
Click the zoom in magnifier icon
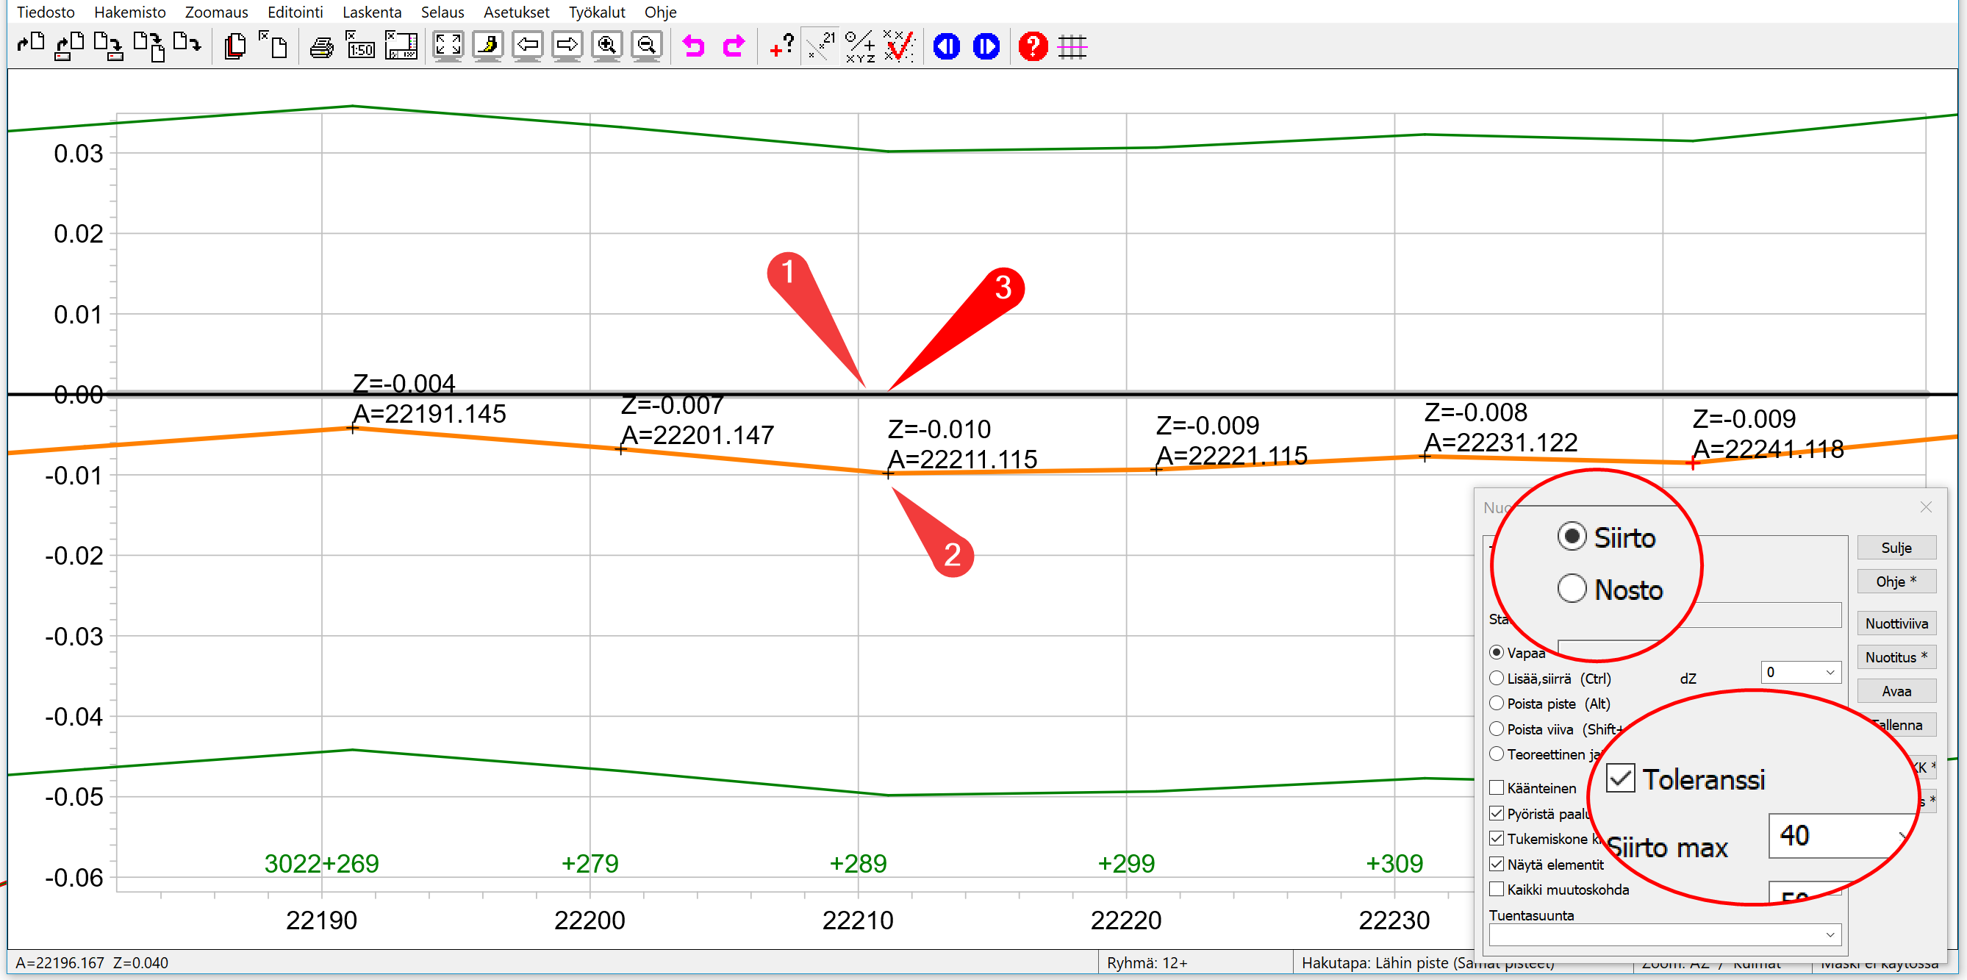click(x=606, y=46)
